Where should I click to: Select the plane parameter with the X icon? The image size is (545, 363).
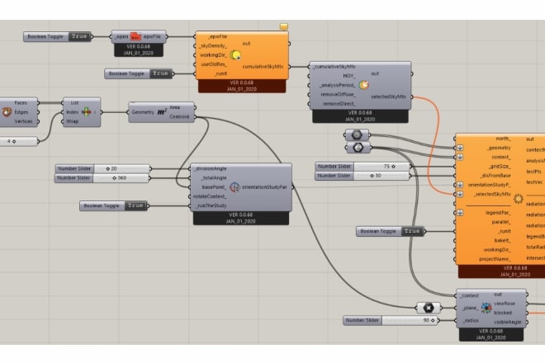[429, 308]
